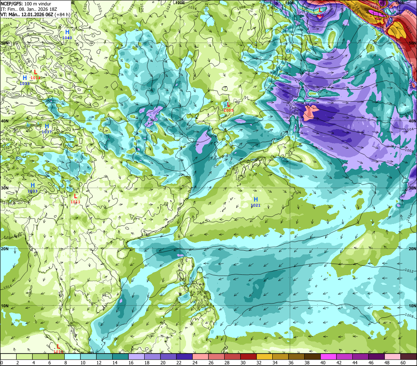417x366 pixels.
Task: Click the legend value '48'
Action: pos(387,363)
